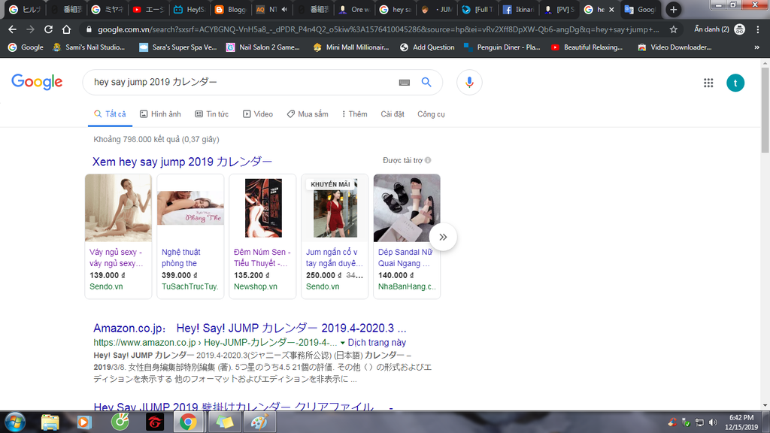
Task: Reload the current page
Action: (48, 29)
